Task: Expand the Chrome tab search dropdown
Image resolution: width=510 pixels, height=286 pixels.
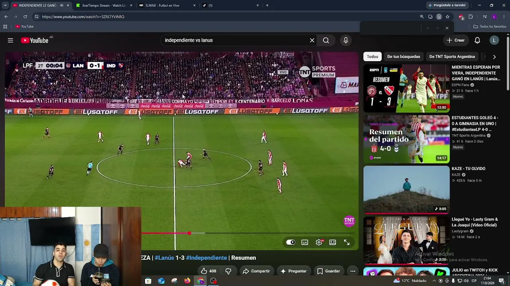Action: click(x=5, y=5)
